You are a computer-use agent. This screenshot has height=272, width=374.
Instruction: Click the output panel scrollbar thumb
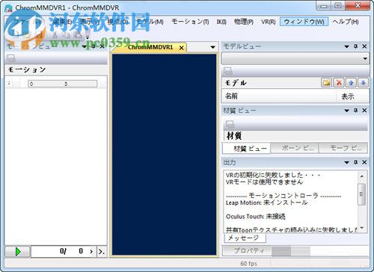pos(361,194)
